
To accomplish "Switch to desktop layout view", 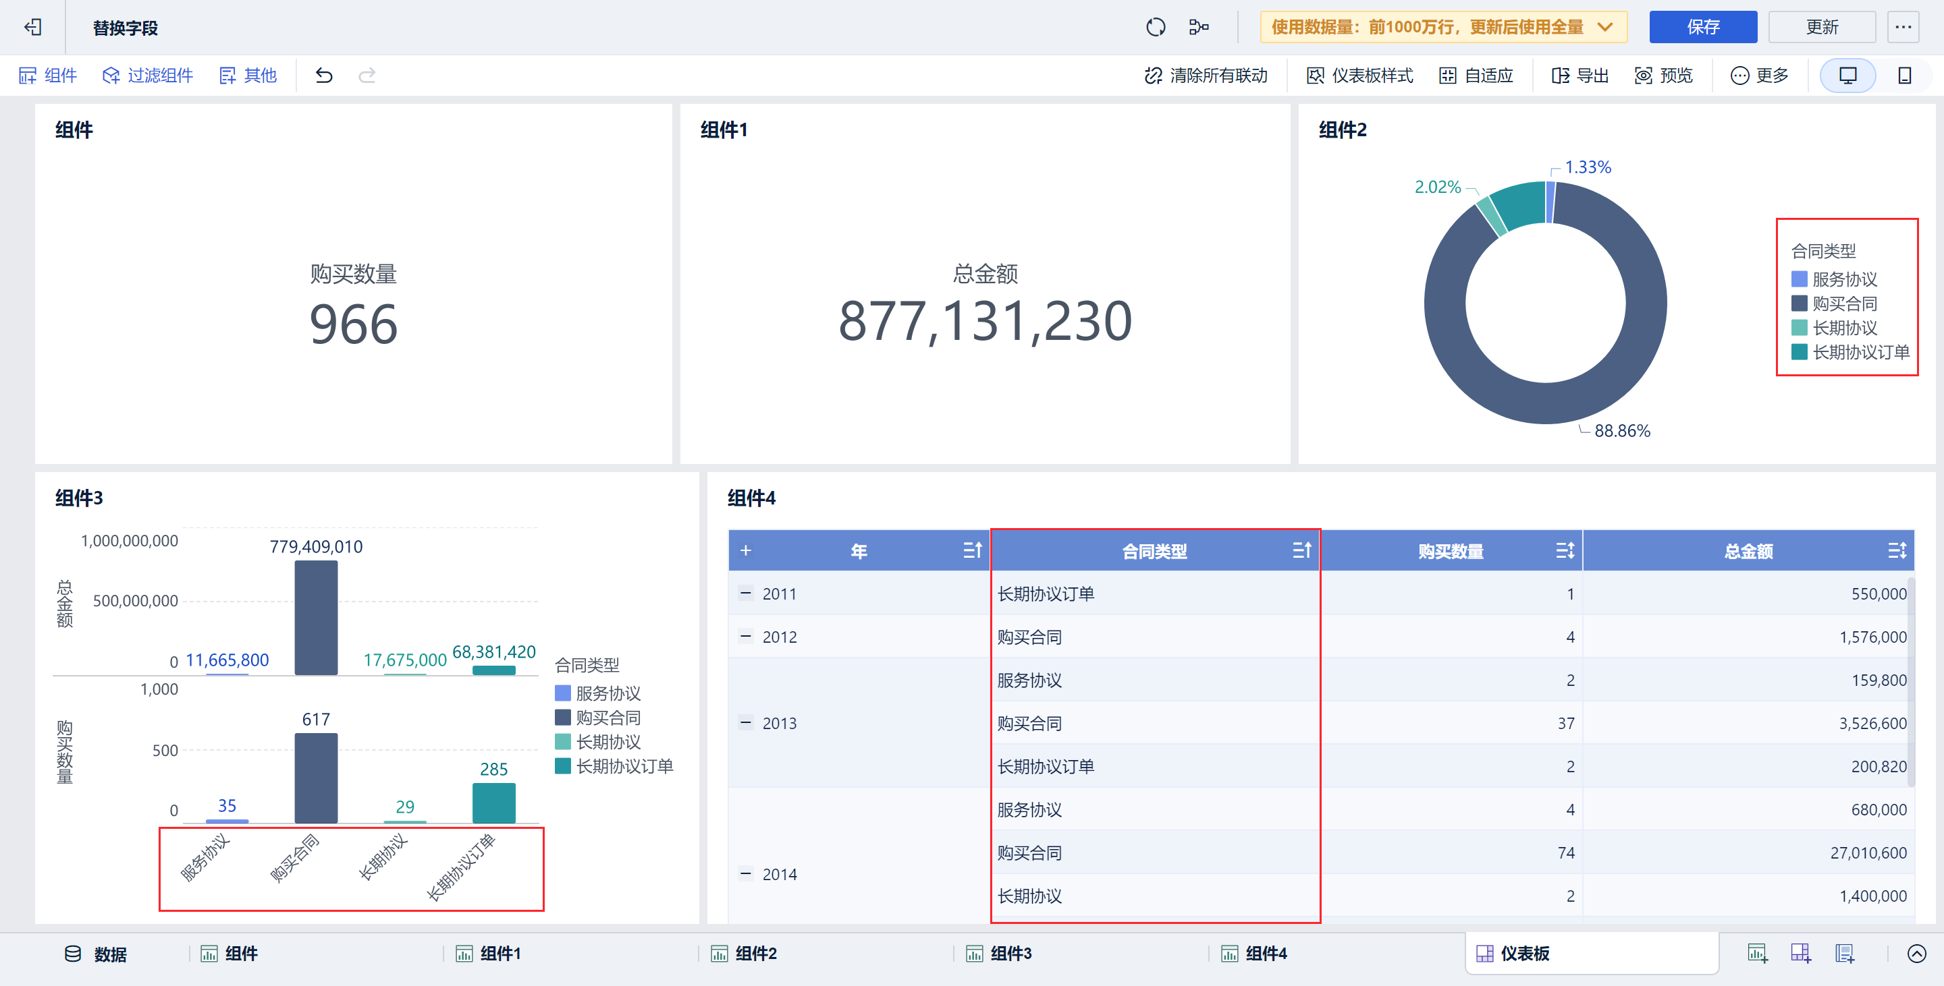I will point(1847,76).
